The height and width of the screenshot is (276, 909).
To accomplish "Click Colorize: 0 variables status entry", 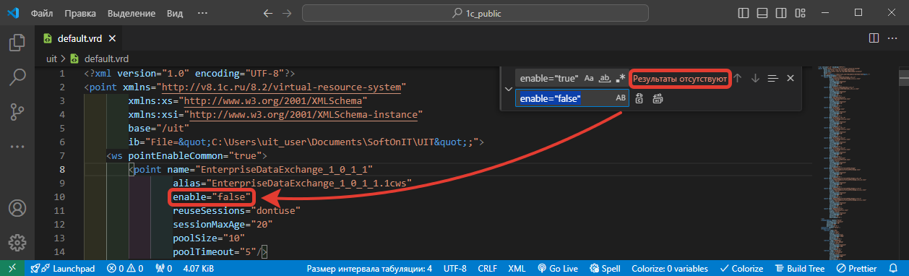I will coord(669,268).
